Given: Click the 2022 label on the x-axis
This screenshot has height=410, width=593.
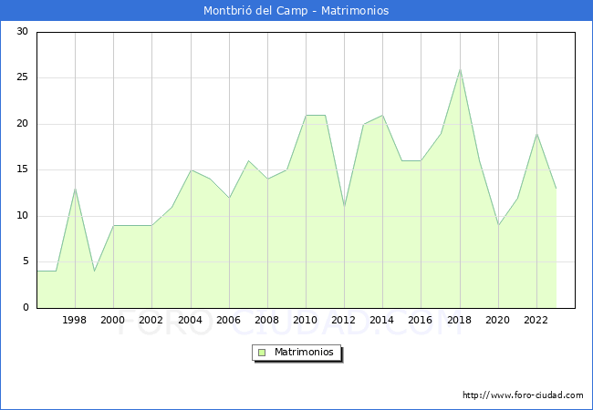Looking at the screenshot, I should [x=536, y=320].
